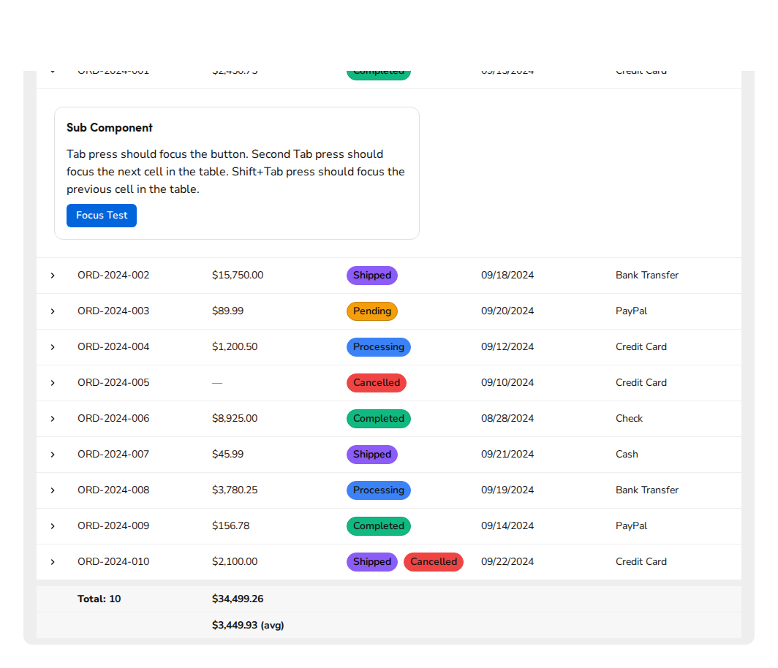Click the Completed badge on ORD-2024-009

(378, 525)
